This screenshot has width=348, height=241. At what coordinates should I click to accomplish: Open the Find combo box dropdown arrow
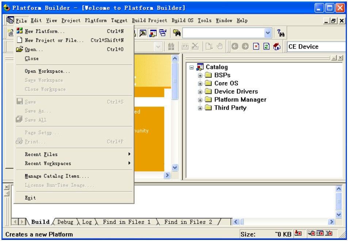(268, 33)
